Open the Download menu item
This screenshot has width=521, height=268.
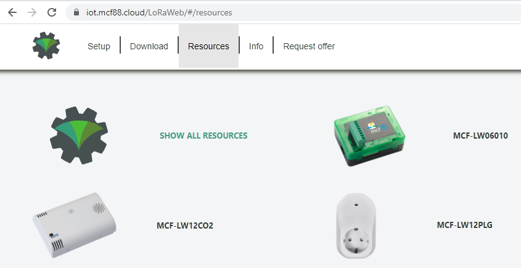[x=149, y=46]
